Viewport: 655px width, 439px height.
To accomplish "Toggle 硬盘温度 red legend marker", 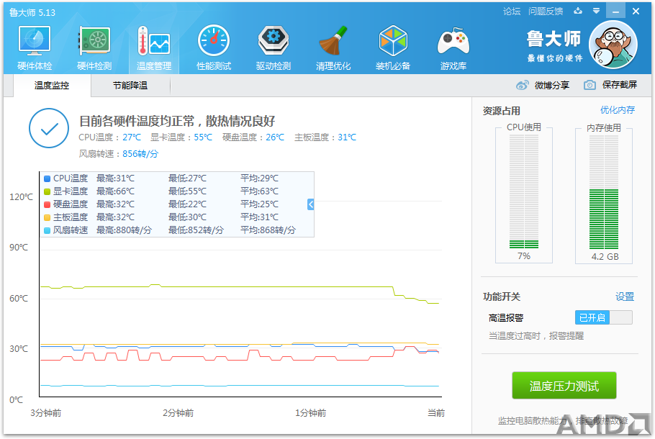I will pyautogui.click(x=48, y=204).
